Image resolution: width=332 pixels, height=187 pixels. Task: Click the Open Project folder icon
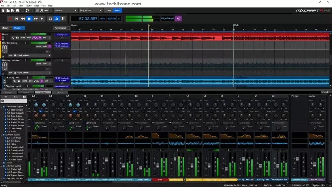[8, 10]
